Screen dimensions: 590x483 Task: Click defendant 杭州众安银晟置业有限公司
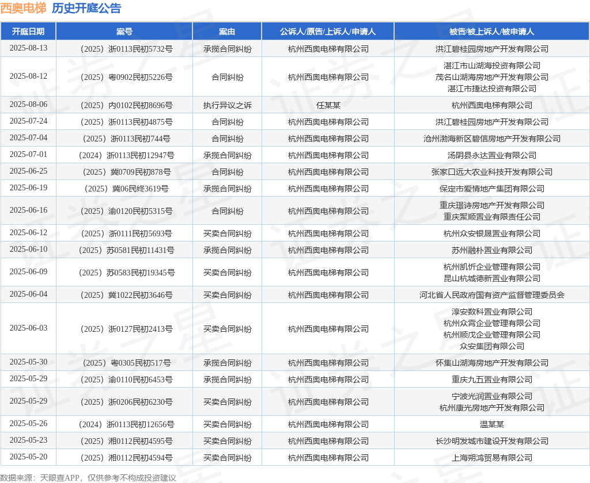pos(492,233)
